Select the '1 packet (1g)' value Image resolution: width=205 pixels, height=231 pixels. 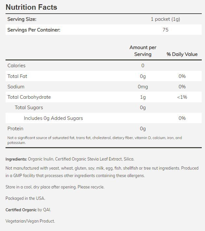165,19
